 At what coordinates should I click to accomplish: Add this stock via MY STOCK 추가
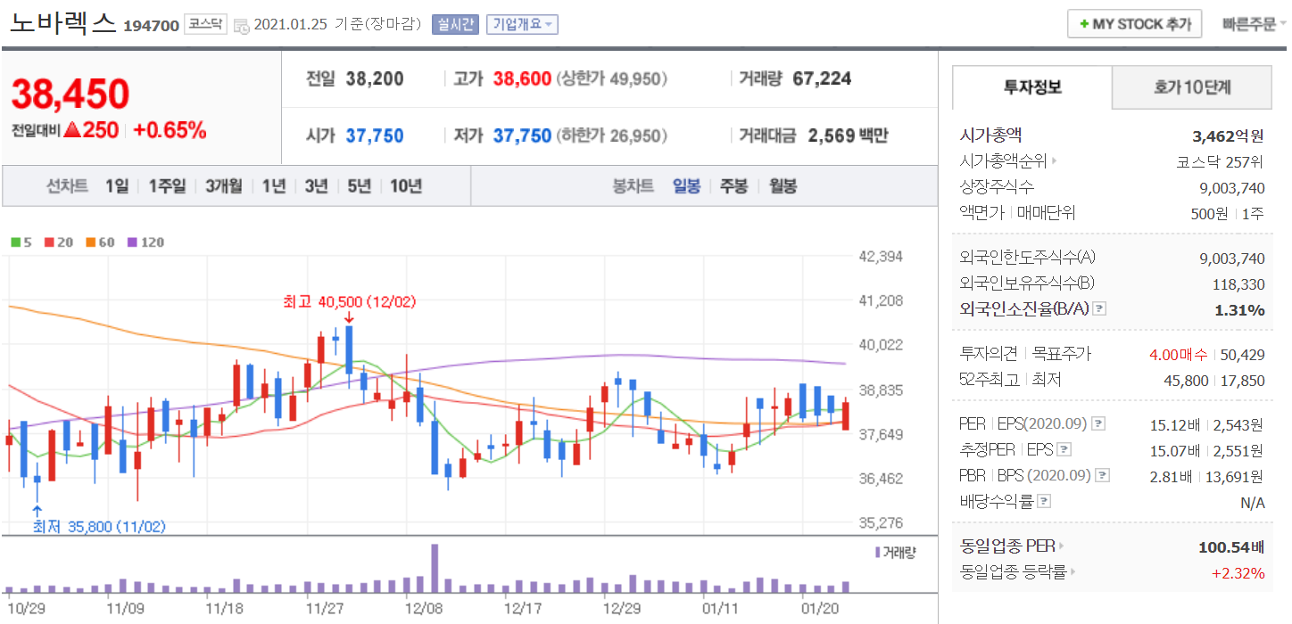[1134, 24]
